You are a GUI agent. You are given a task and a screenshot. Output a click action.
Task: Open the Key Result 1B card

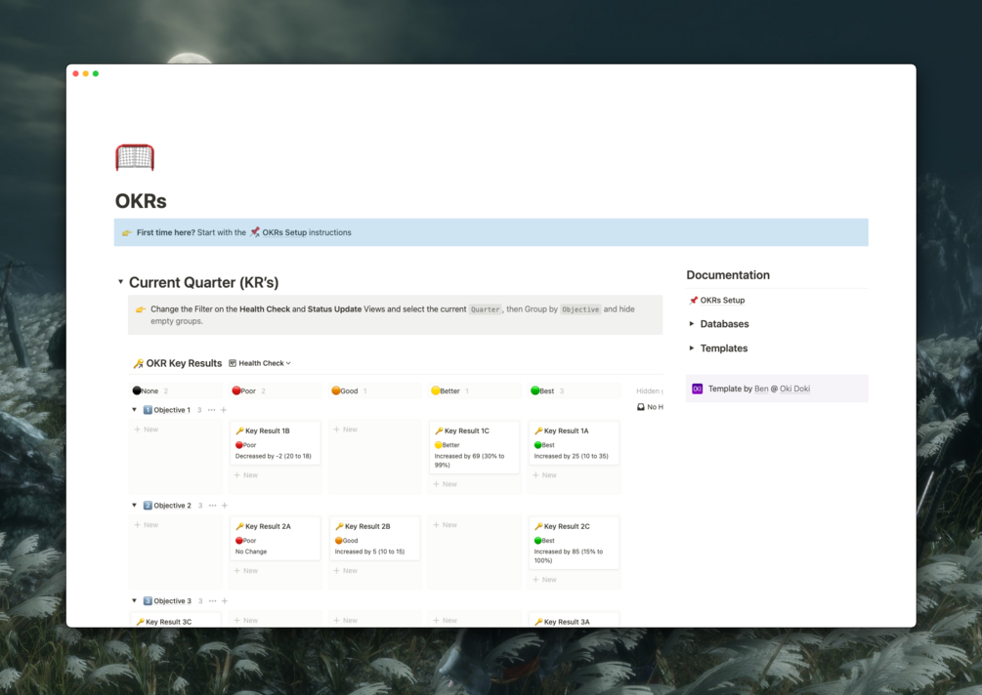point(275,443)
